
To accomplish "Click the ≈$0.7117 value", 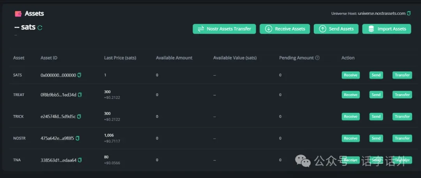I will click(112, 141).
